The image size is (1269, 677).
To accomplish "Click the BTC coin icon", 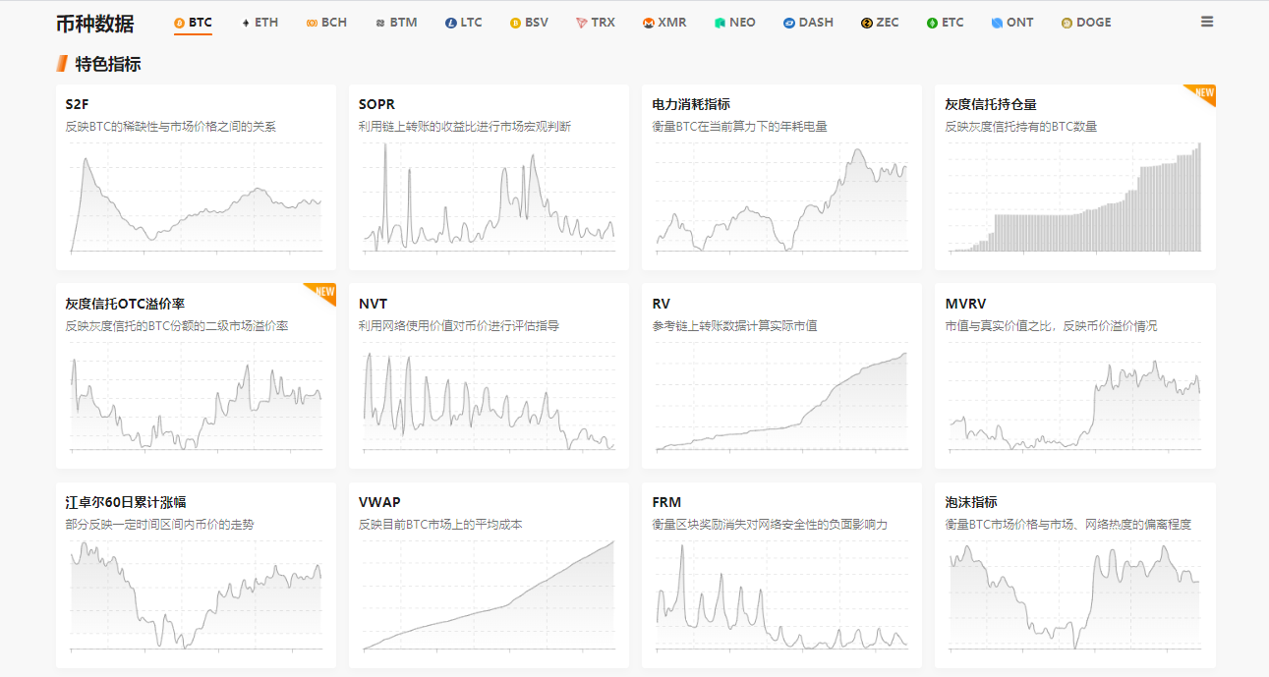I will (177, 22).
